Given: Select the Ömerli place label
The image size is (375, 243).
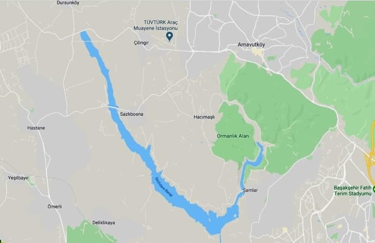Looking at the screenshot, I should coord(55,207).
